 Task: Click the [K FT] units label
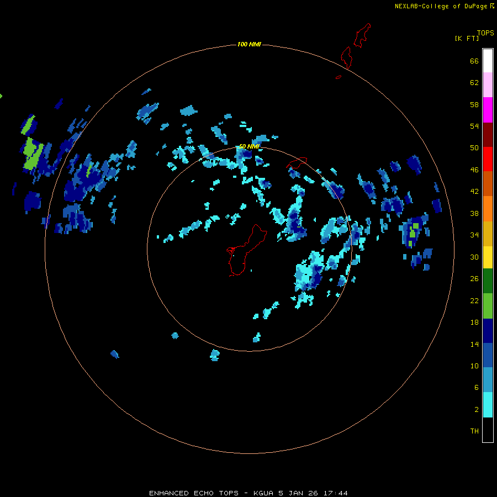pyautogui.click(x=467, y=38)
